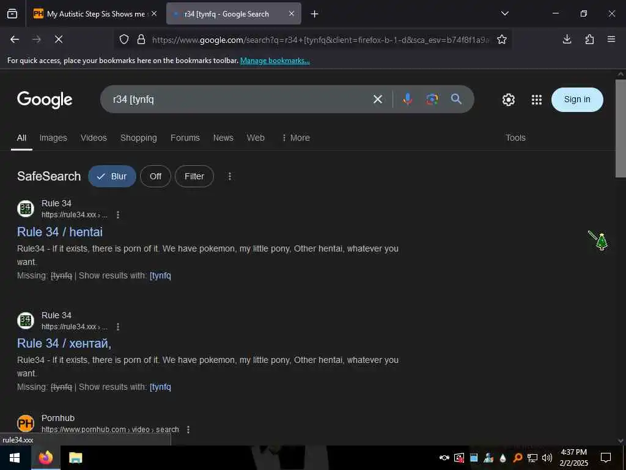The height and width of the screenshot is (470, 626).
Task: Switch to the Images results tab
Action: tap(53, 138)
